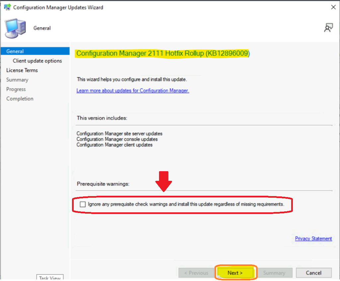Cancel the updates wizard
The image size is (340, 281).
pyautogui.click(x=314, y=273)
